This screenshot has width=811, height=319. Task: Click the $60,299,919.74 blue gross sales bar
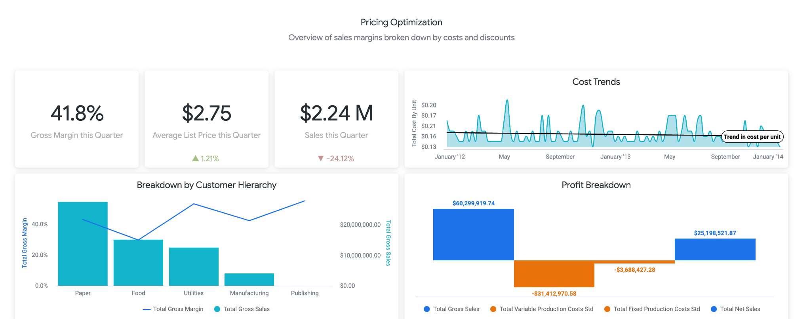(x=473, y=235)
